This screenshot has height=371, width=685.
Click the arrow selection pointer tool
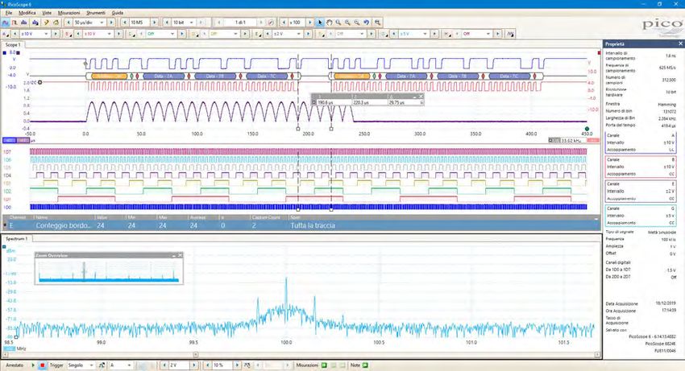tap(320, 23)
